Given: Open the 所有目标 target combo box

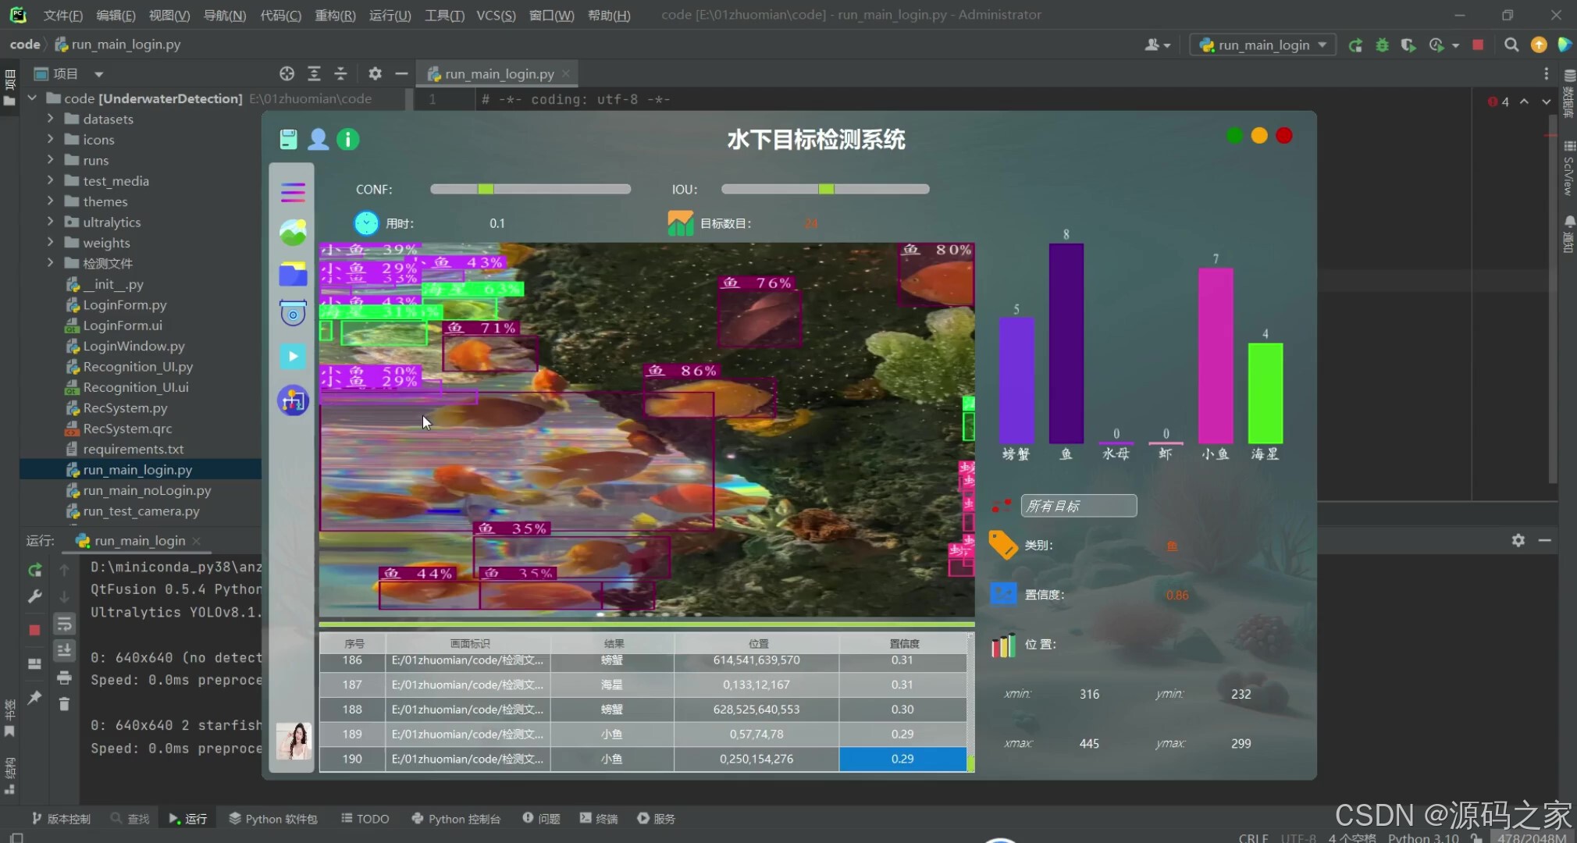Looking at the screenshot, I should 1078,506.
